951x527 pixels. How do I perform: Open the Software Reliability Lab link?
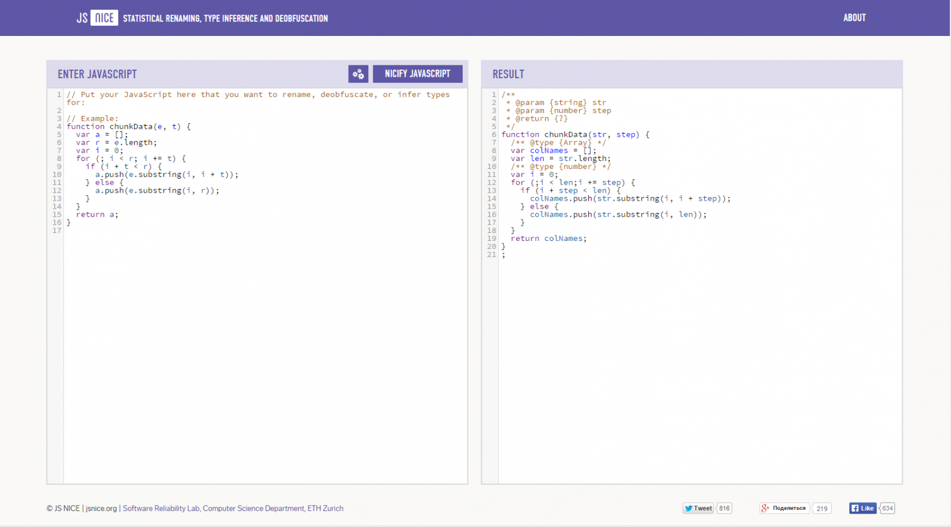(233, 508)
